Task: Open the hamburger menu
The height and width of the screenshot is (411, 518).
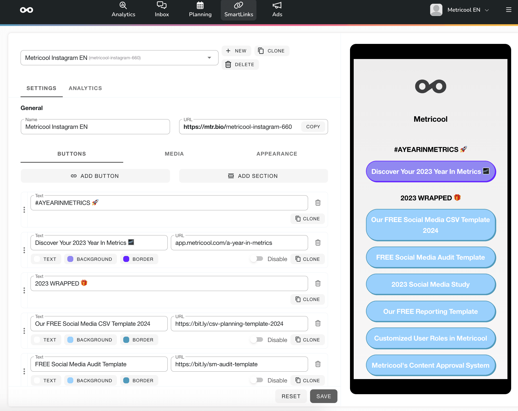Action: [508, 9]
